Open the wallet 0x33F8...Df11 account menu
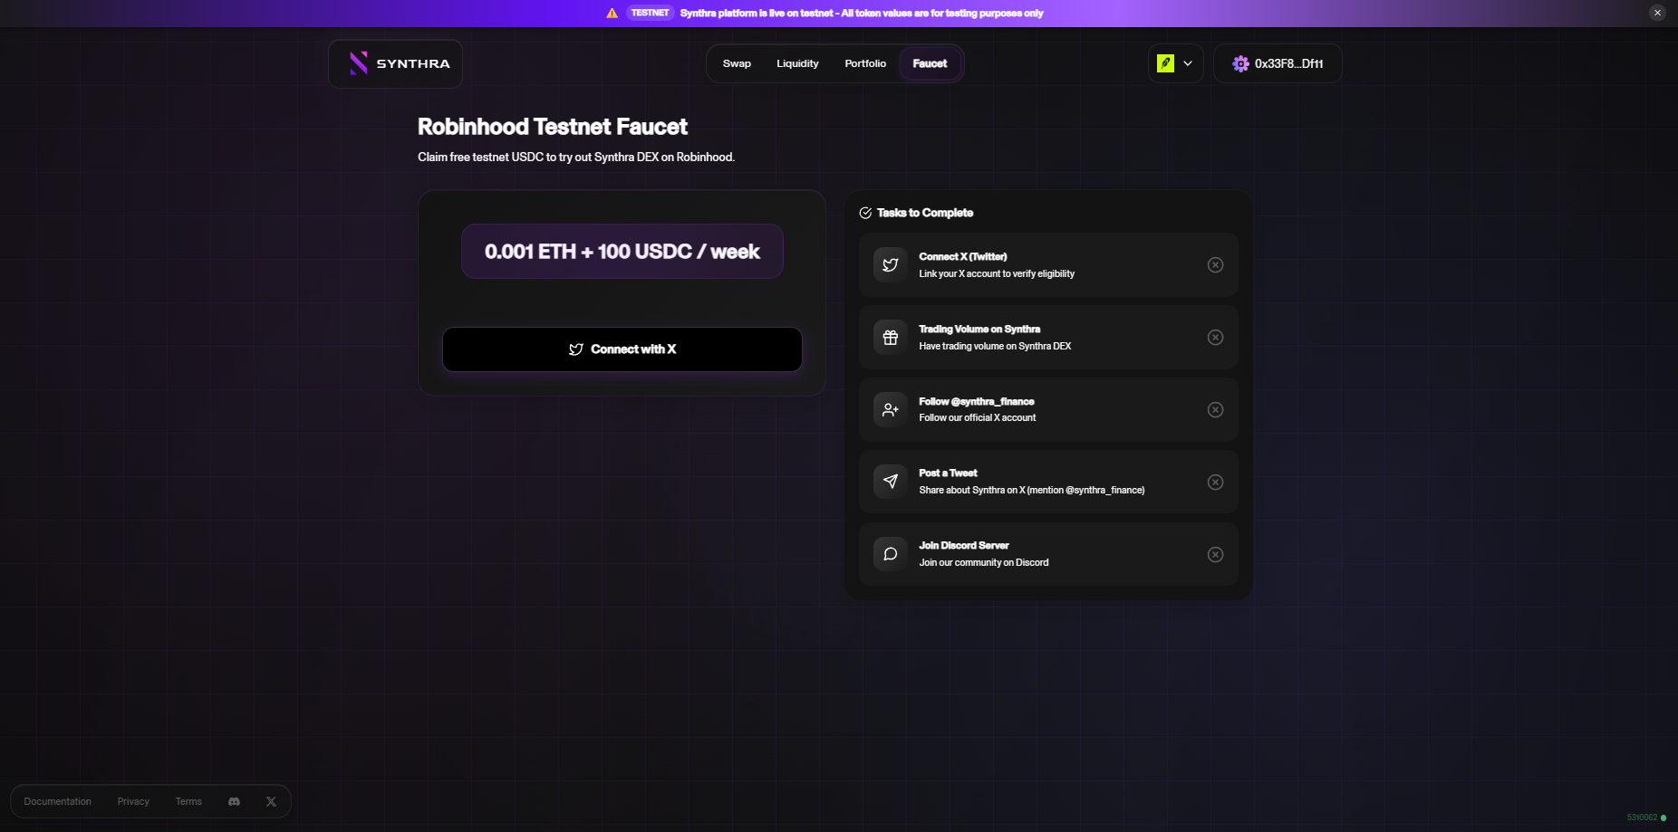 tap(1278, 63)
